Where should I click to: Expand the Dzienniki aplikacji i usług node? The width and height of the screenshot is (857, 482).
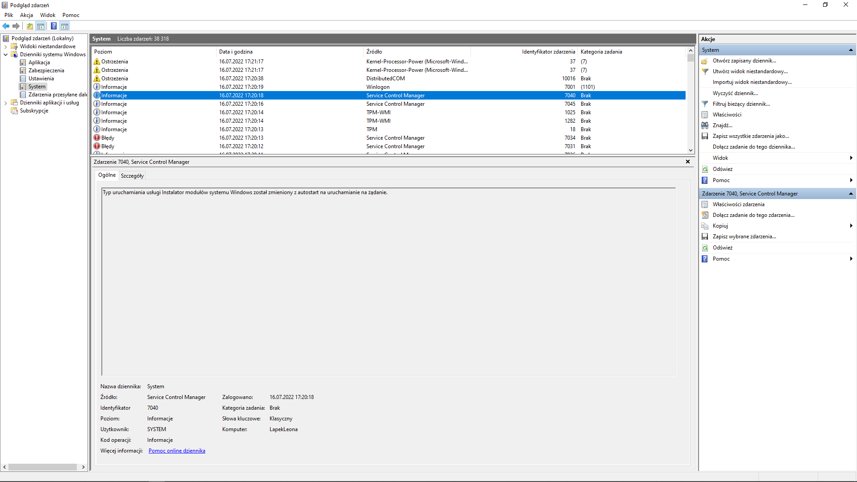(x=5, y=103)
